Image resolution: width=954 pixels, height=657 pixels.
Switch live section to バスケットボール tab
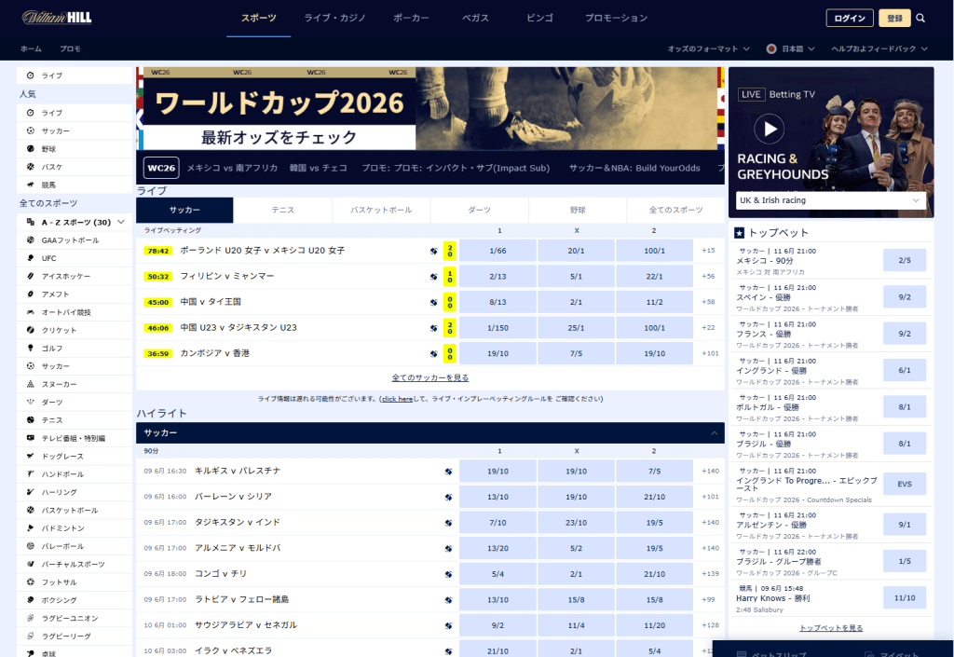coord(381,210)
